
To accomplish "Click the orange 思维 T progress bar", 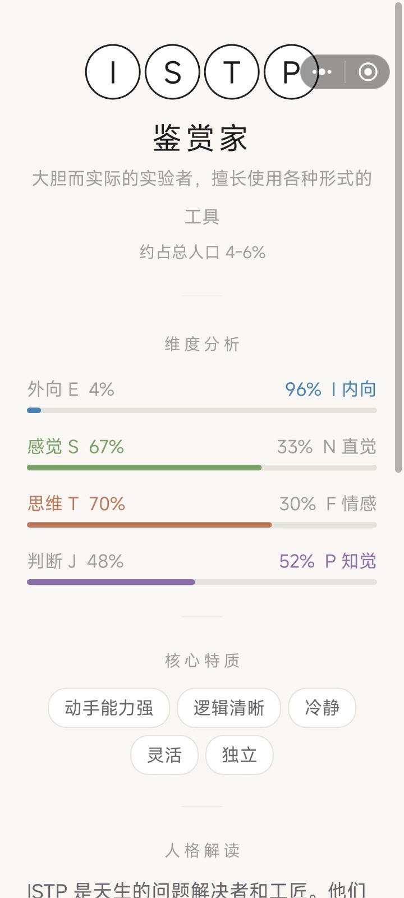I will tap(202, 525).
